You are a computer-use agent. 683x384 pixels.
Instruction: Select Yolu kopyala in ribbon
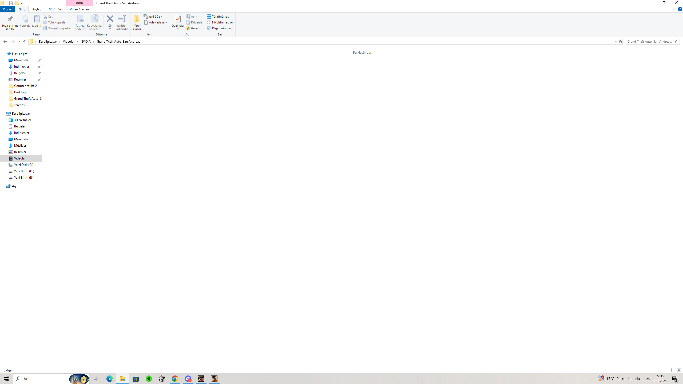(x=54, y=22)
